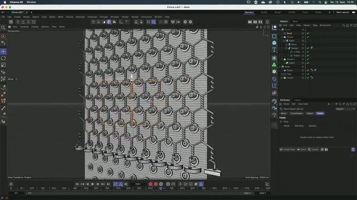Expand the bottom Cloner object
The image size is (357, 200).
click(x=282, y=78)
